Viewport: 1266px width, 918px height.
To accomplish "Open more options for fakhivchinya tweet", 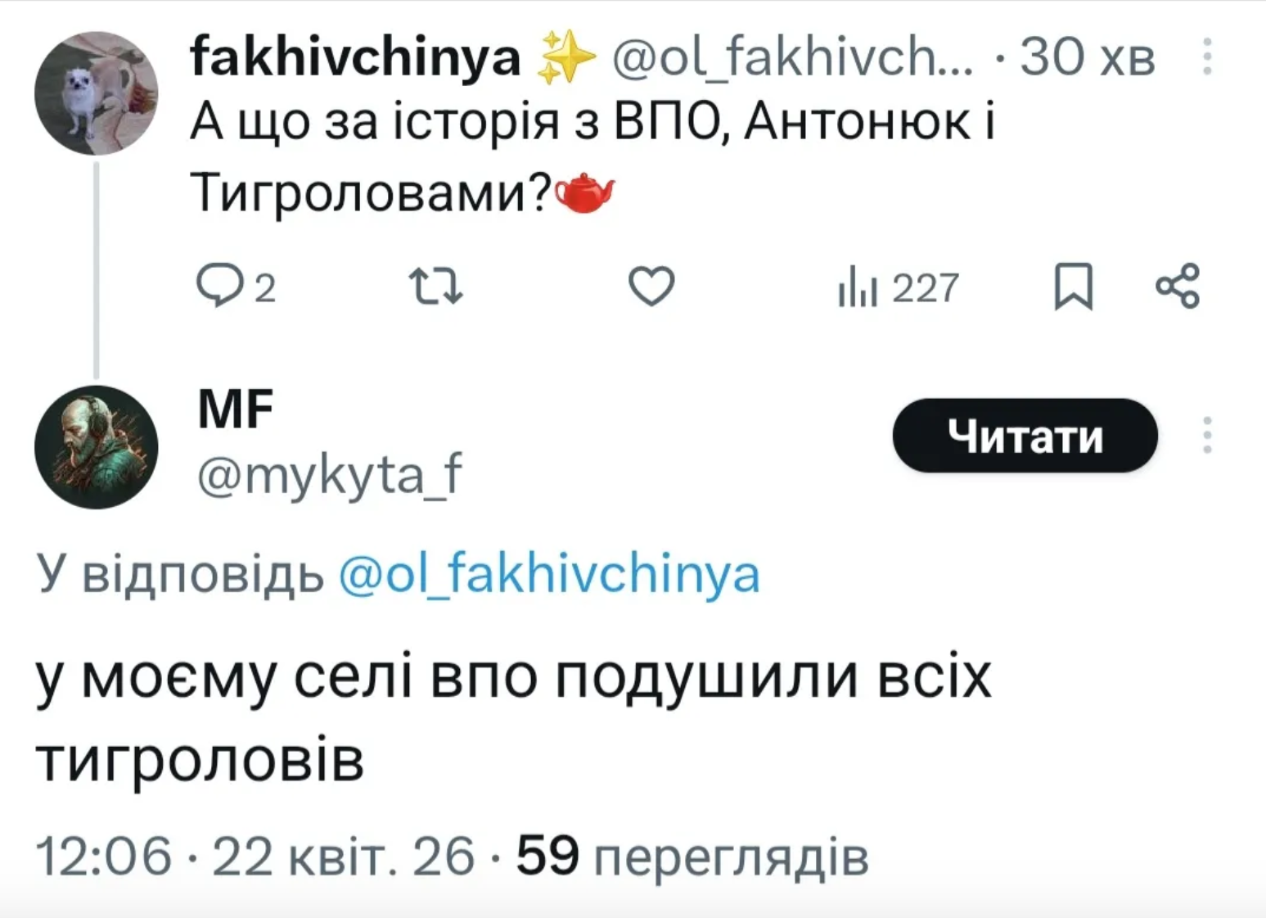I will click(1207, 57).
